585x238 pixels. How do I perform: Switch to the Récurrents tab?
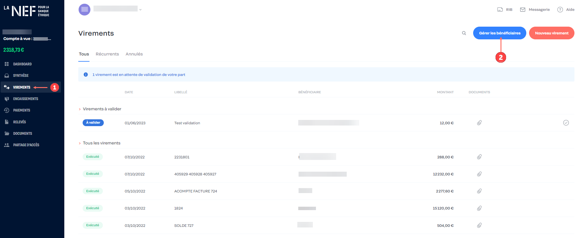107,54
